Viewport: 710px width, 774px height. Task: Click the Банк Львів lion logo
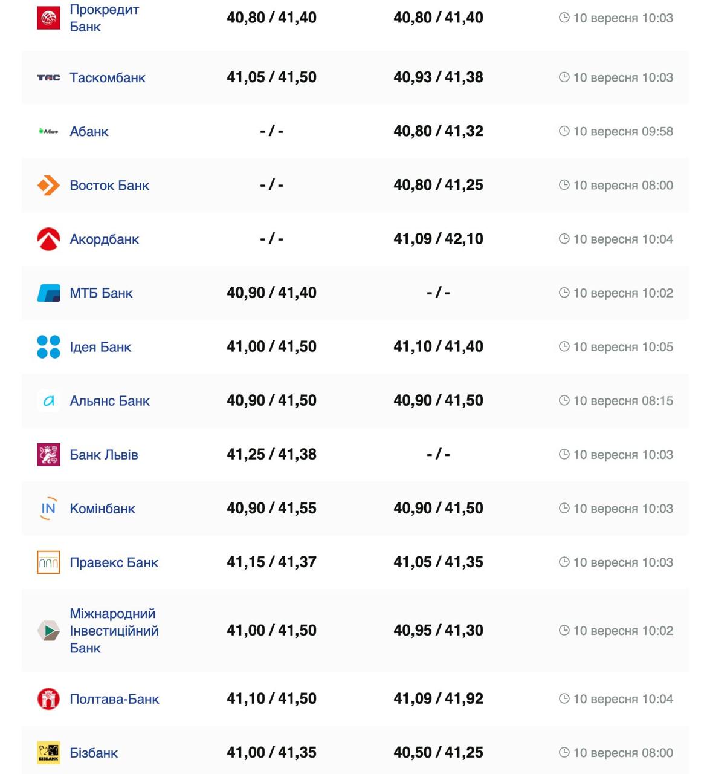coord(48,455)
